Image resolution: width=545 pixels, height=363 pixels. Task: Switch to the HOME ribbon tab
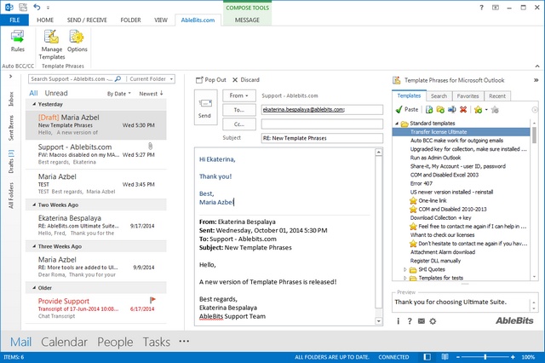point(45,20)
